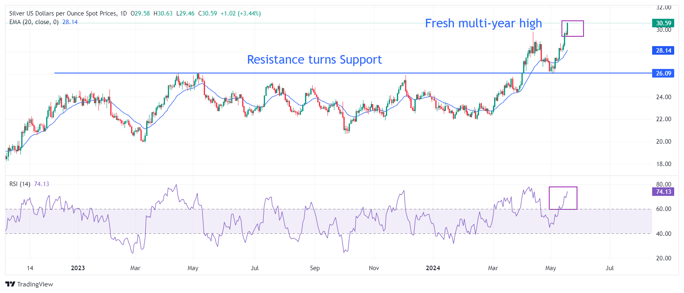Click the 26.09 horizontal line price tag
The image size is (684, 293).
click(663, 73)
